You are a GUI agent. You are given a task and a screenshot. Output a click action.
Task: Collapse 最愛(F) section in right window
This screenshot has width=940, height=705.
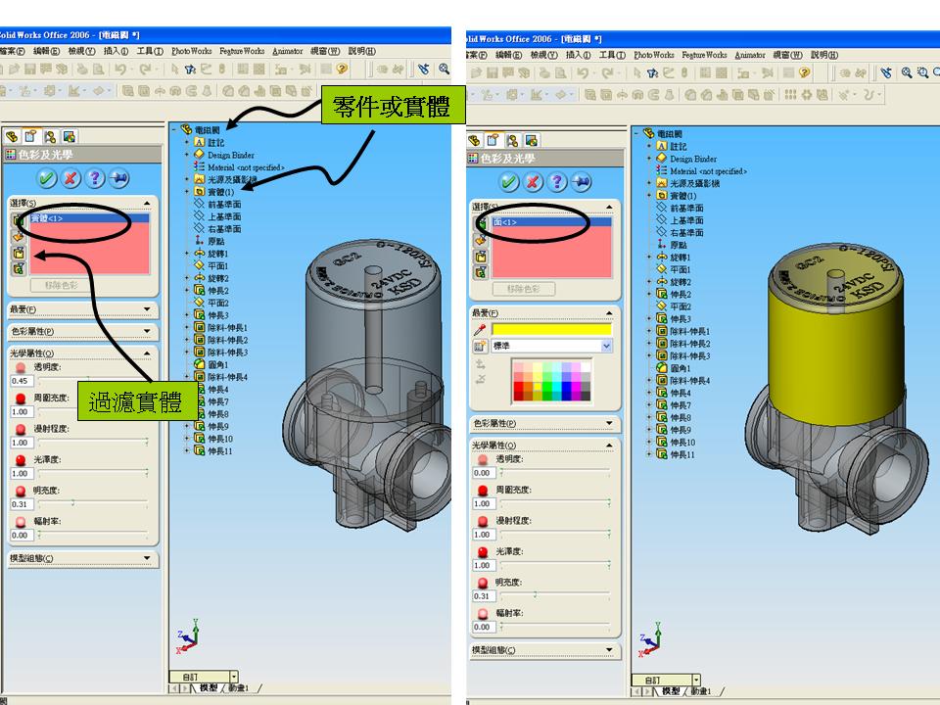tap(609, 313)
